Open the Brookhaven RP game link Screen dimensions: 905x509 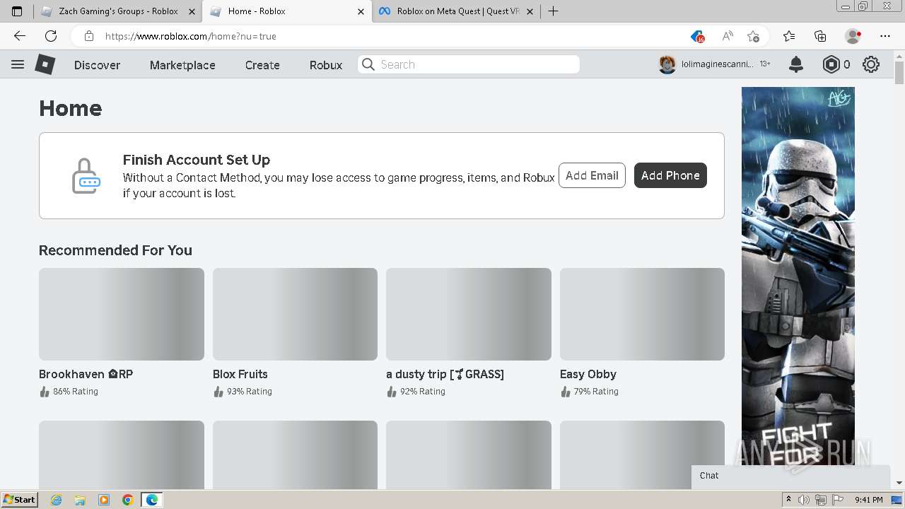86,374
